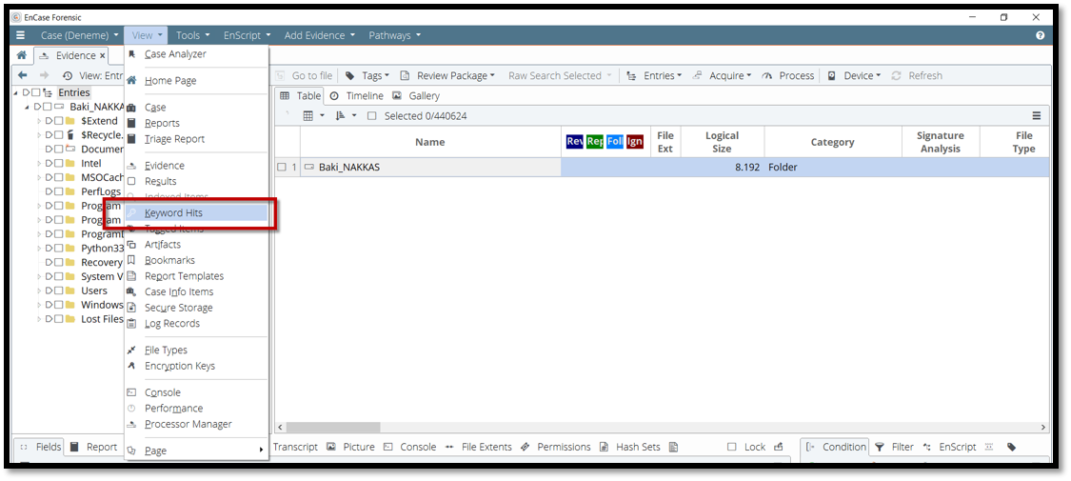Viewport: 1071px width, 481px height.
Task: Open the table options menu icon
Action: coord(1036,116)
